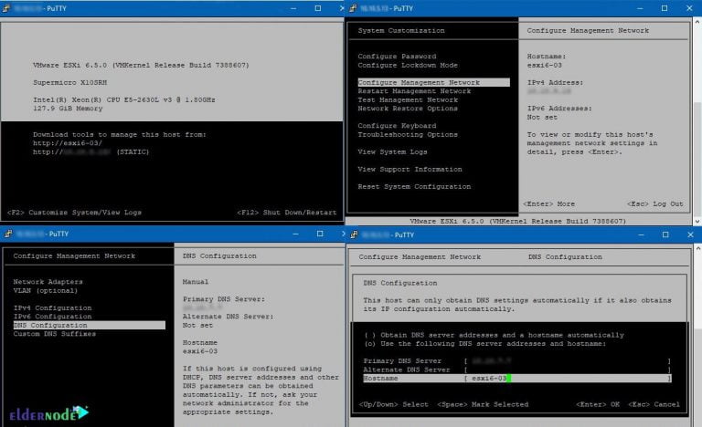The height and width of the screenshot is (427, 702).
Task: Select 'Use the following DNS server addresses' option
Action: pyautogui.click(x=484, y=344)
